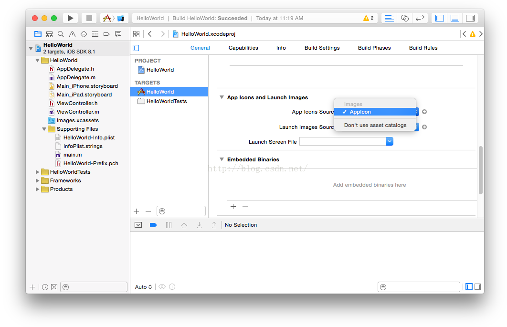Screen dimensions: 507x327
Task: Open the Breakpoint navigator
Action: tap(106, 34)
